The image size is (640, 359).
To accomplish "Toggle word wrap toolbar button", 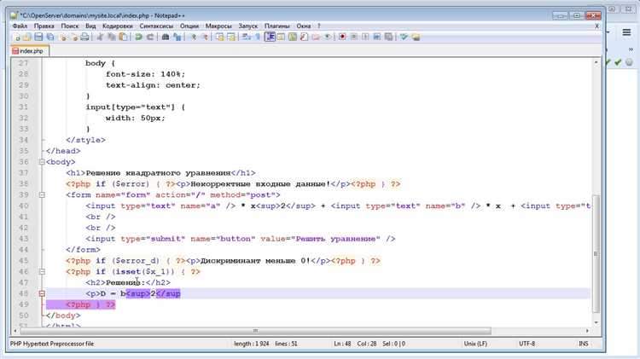I will tap(246, 38).
